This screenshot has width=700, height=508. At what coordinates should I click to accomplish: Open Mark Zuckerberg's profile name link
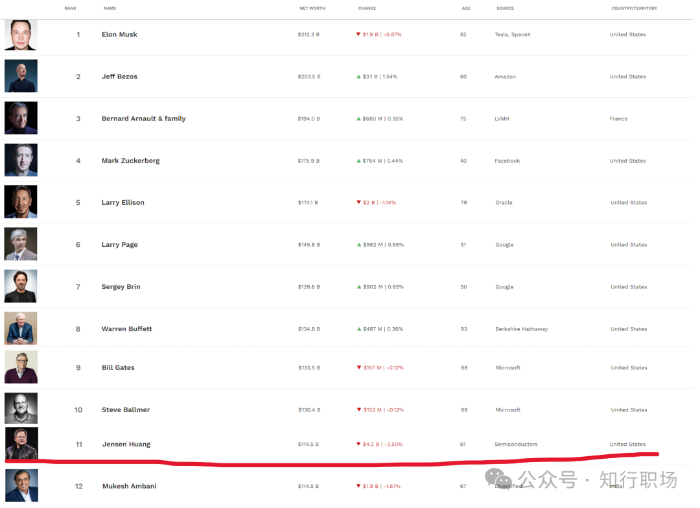click(130, 161)
